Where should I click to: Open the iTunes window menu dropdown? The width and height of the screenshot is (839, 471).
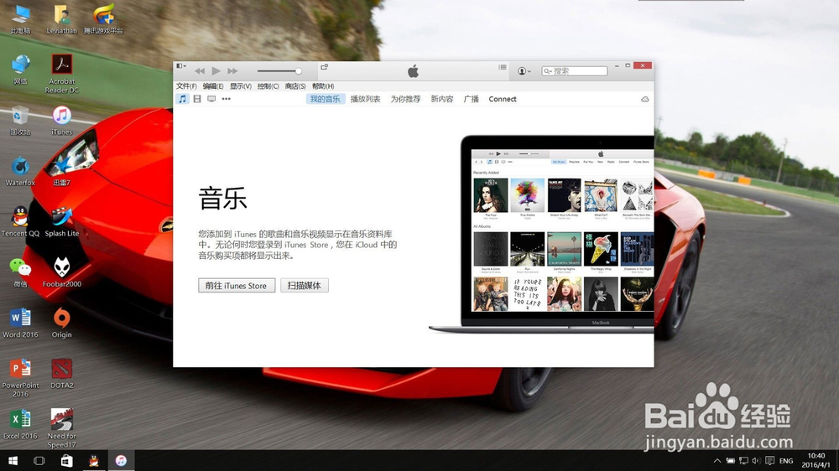(181, 66)
